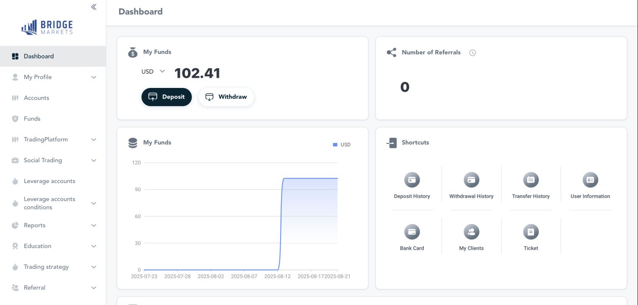Image resolution: width=638 pixels, height=305 pixels.
Task: Open the Bank Card shortcut icon
Action: click(412, 232)
